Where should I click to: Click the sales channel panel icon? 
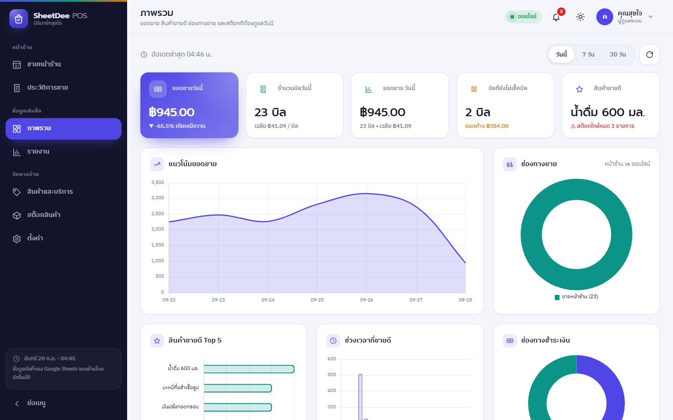pos(510,164)
